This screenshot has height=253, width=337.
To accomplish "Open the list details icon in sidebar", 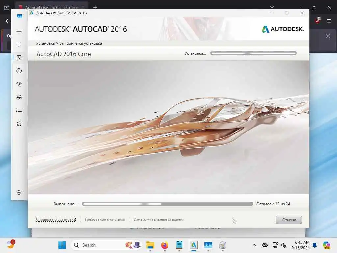I will 19,110.
